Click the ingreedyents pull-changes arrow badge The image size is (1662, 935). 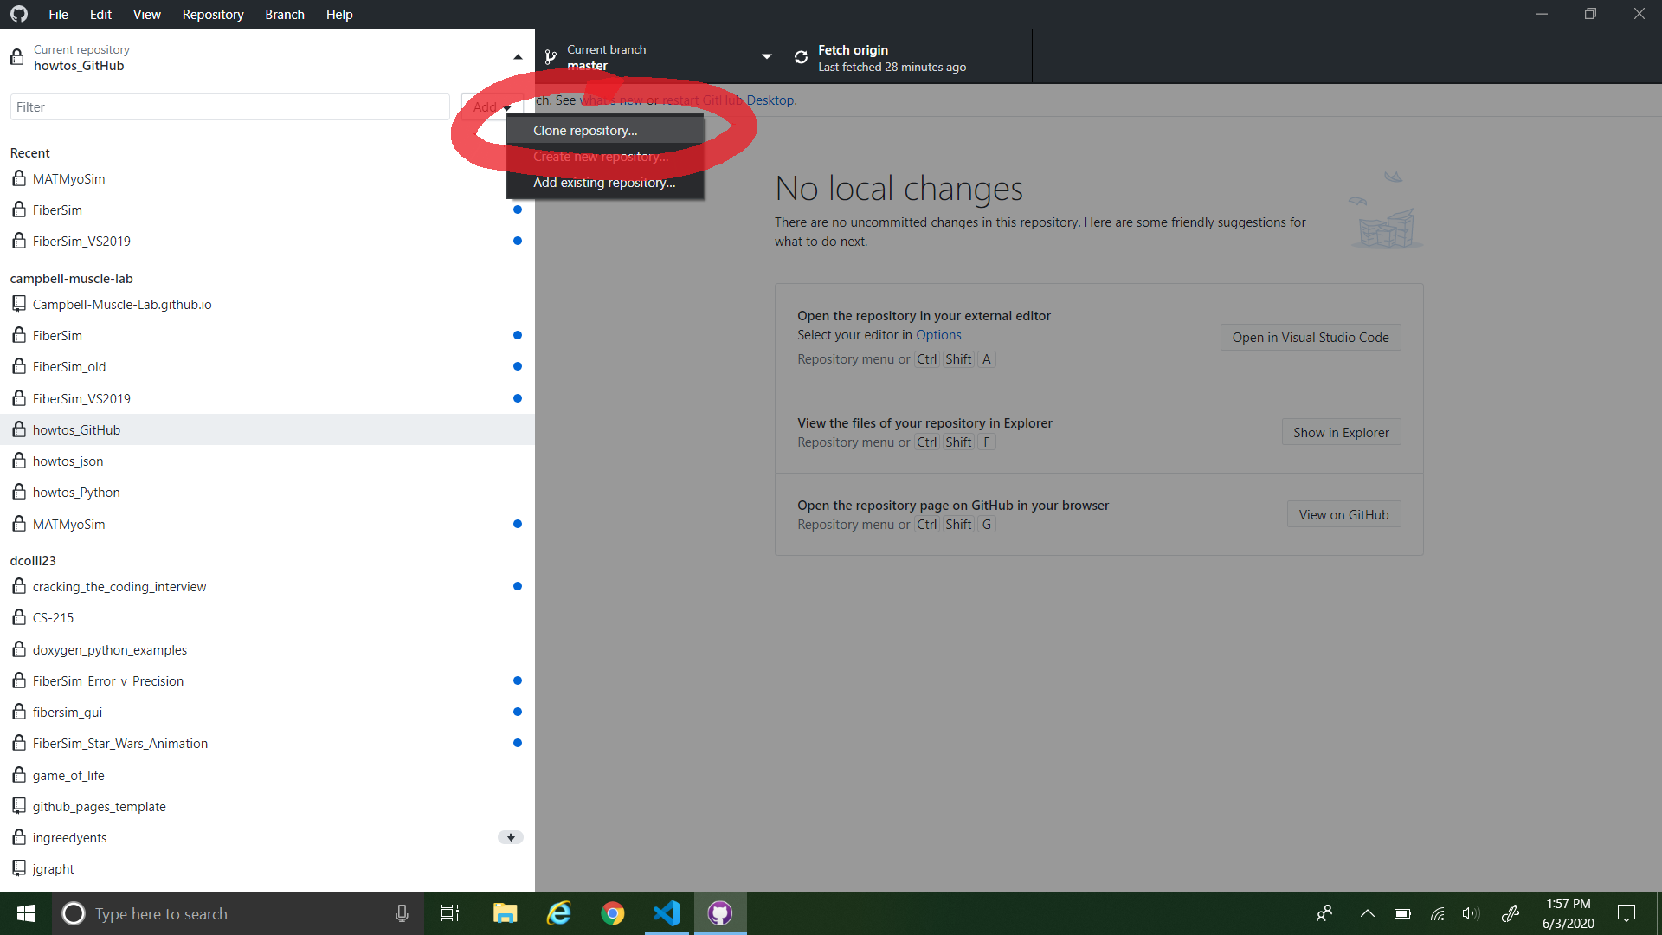coord(511,837)
